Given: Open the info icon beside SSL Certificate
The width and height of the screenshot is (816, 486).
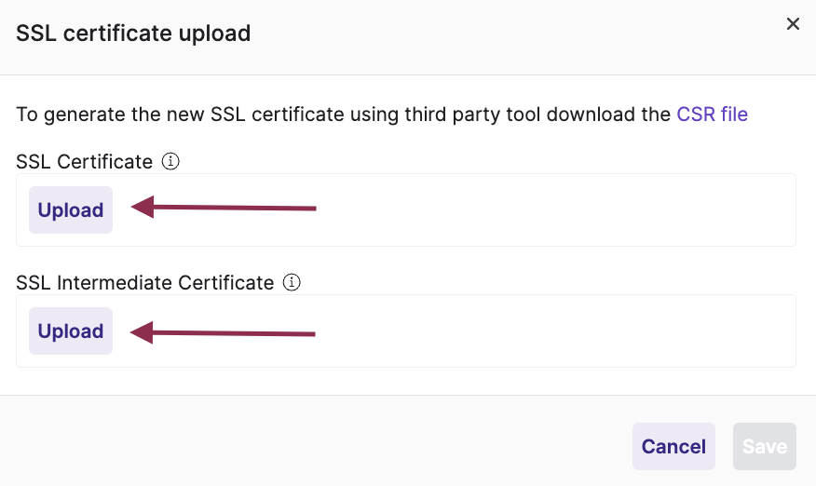Looking at the screenshot, I should point(170,161).
